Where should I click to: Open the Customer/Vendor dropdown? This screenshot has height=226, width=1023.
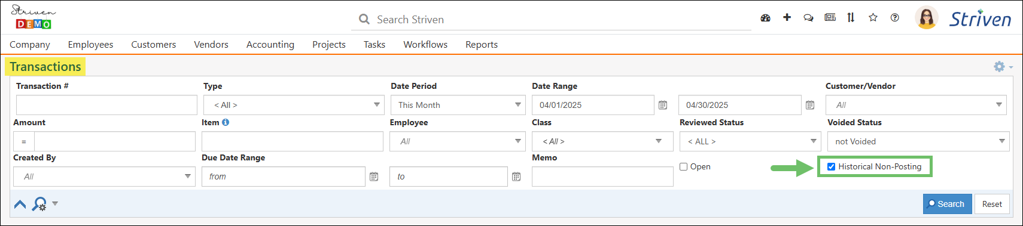click(x=917, y=105)
